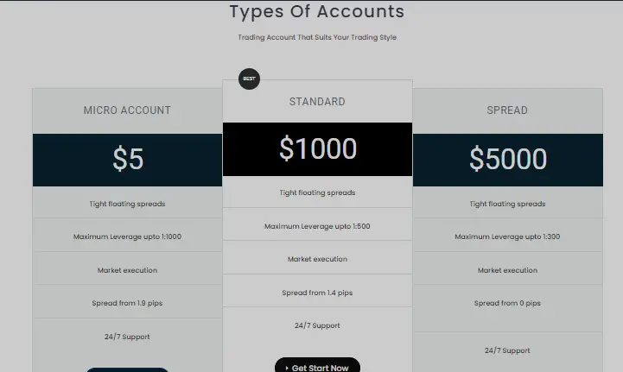Select the SPREAD plan heading
623x372 pixels.
[x=507, y=110]
